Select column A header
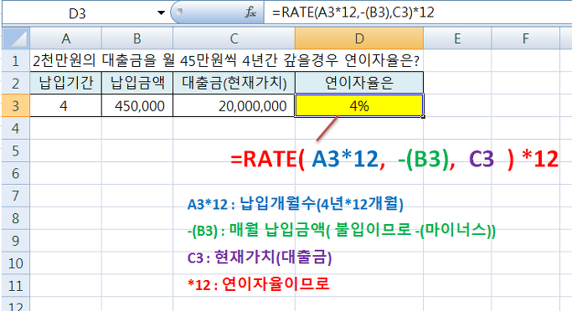This screenshot has height=311, width=572. pyautogui.click(x=65, y=38)
